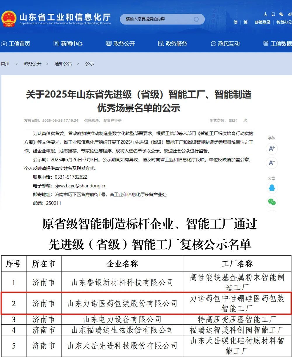Click the view count 8524
Screen dimensions: 292x357
[x=233, y=121]
